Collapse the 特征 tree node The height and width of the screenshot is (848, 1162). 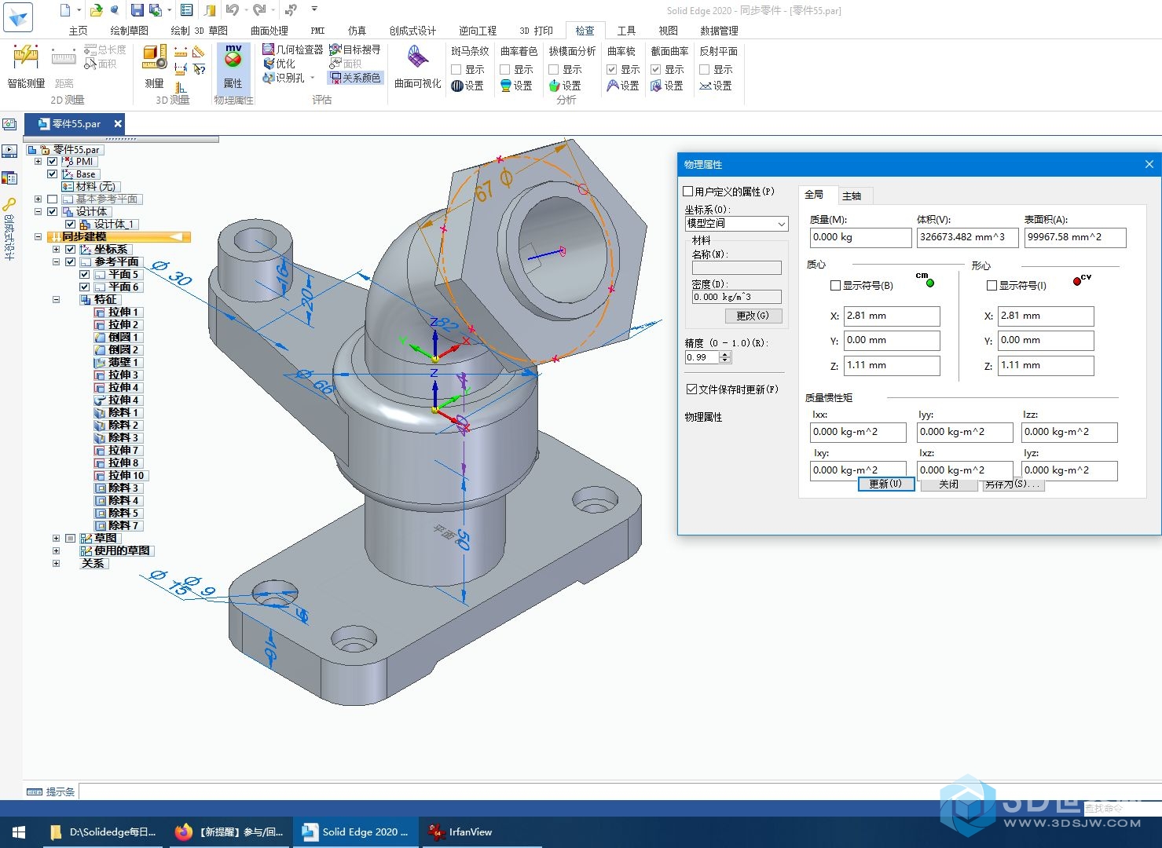coord(56,299)
